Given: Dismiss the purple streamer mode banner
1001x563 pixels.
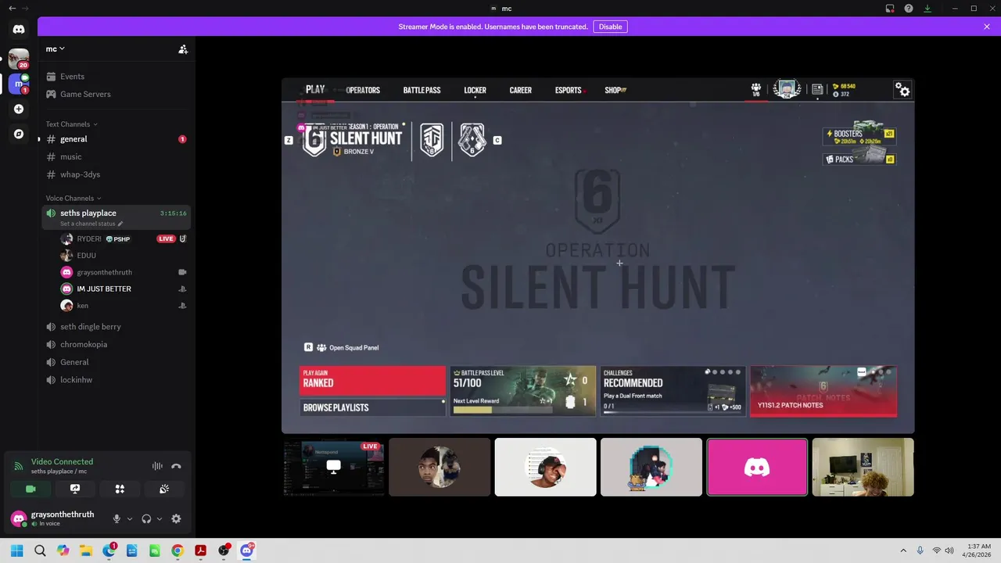Looking at the screenshot, I should coord(987,27).
